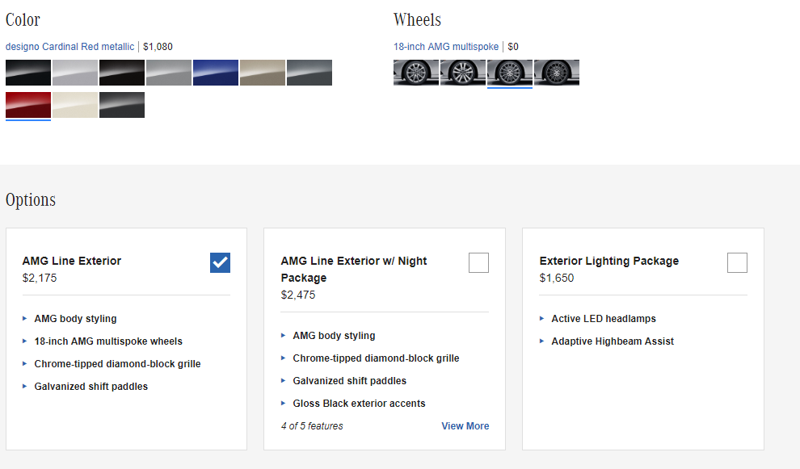Choose the second wheel thumbnail with wide spokes
The width and height of the screenshot is (800, 469).
pos(463,73)
